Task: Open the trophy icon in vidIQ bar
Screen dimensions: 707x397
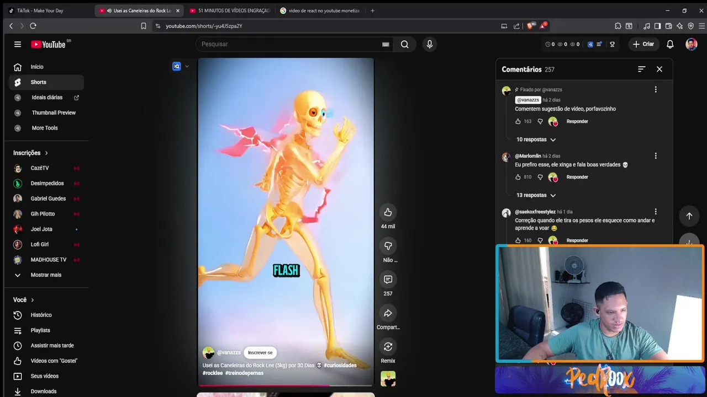Action: (612, 44)
